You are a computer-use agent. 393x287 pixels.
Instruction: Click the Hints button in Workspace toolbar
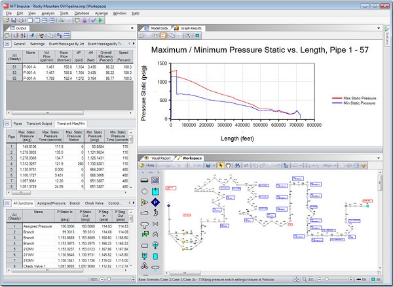tap(147, 165)
